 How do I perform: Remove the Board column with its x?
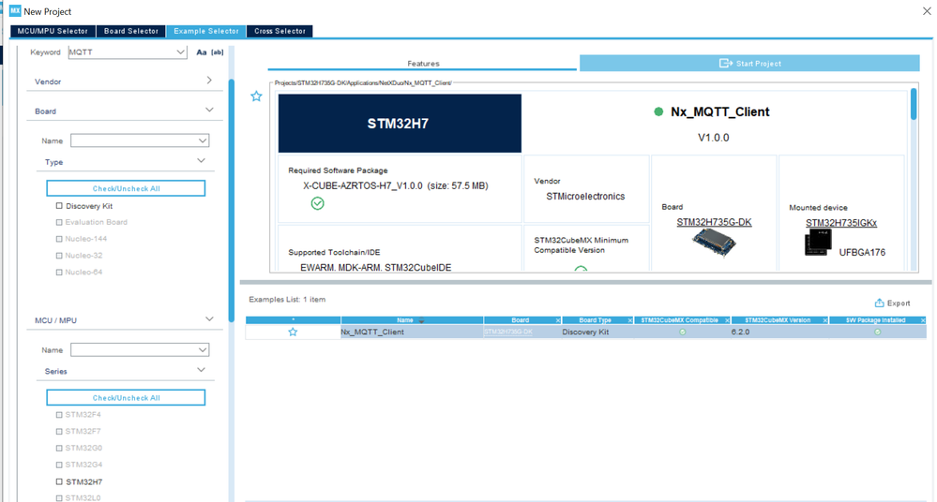click(558, 320)
